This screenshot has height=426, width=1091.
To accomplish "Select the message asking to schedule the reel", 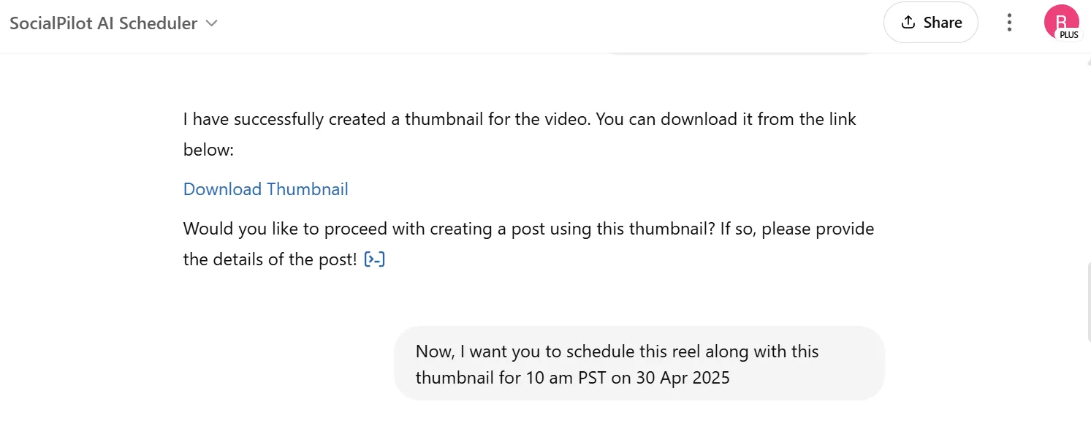I will pyautogui.click(x=639, y=364).
